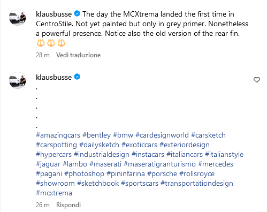Open the #cardesignworld hashtag

(x=162, y=135)
